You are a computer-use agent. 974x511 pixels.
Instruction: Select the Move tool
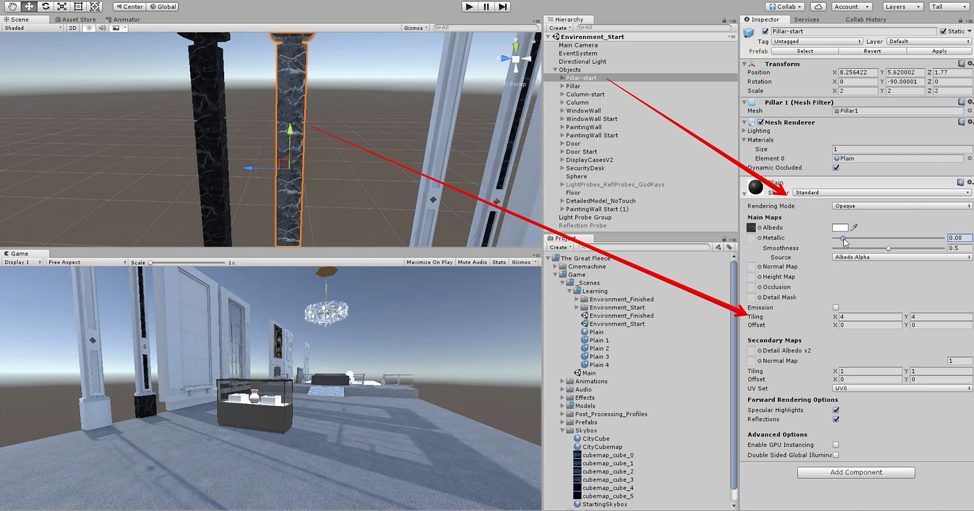(29, 6)
